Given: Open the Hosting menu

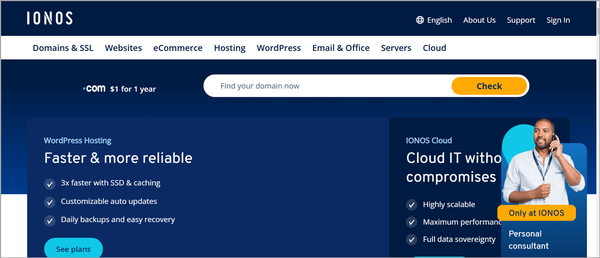Looking at the screenshot, I should [229, 48].
